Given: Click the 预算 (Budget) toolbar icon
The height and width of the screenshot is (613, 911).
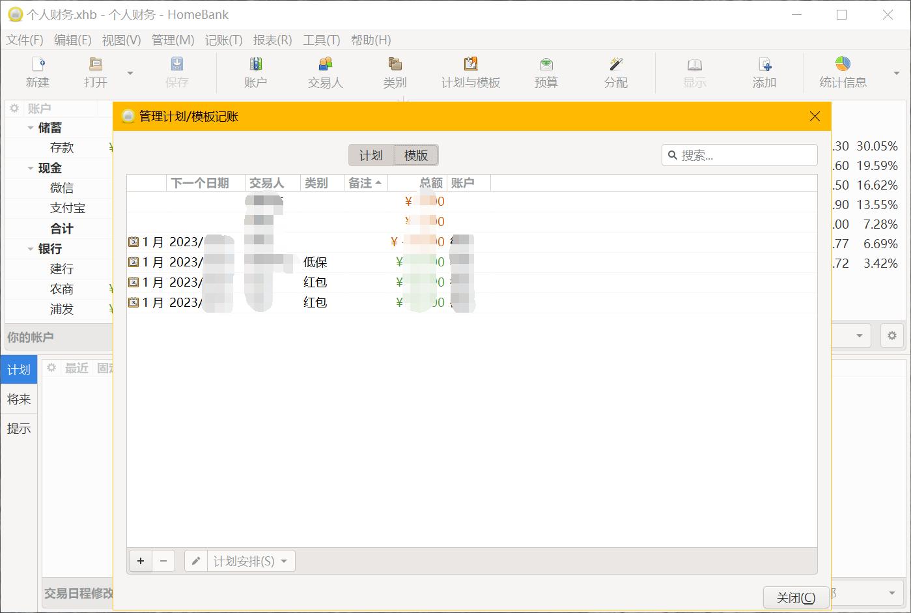Looking at the screenshot, I should point(546,64).
